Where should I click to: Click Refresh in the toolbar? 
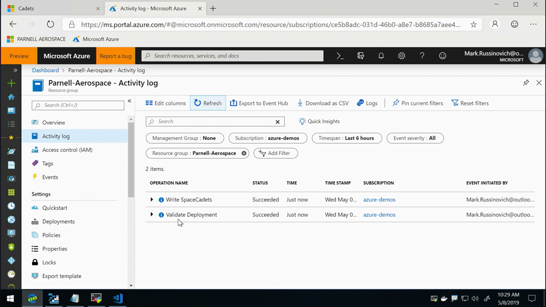click(x=207, y=103)
